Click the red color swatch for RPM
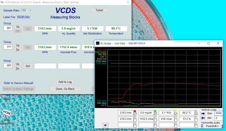 [135, 111]
